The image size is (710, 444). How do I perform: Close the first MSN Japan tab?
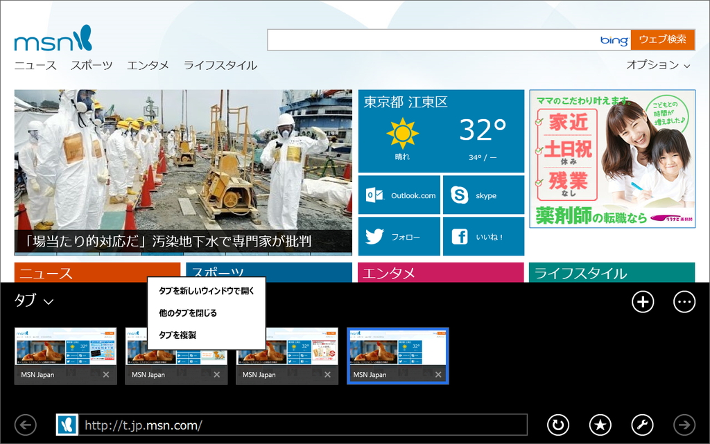pyautogui.click(x=106, y=374)
